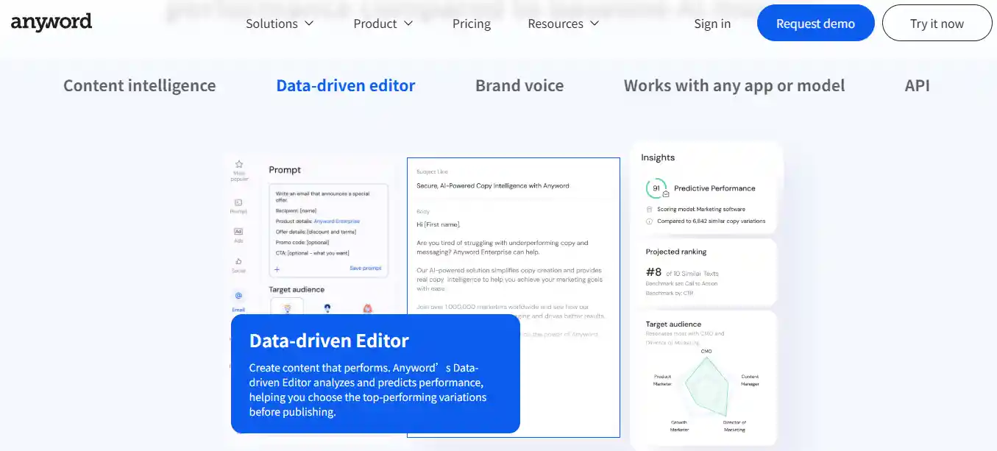
Task: Expand the Product menu chevron
Action: (408, 24)
